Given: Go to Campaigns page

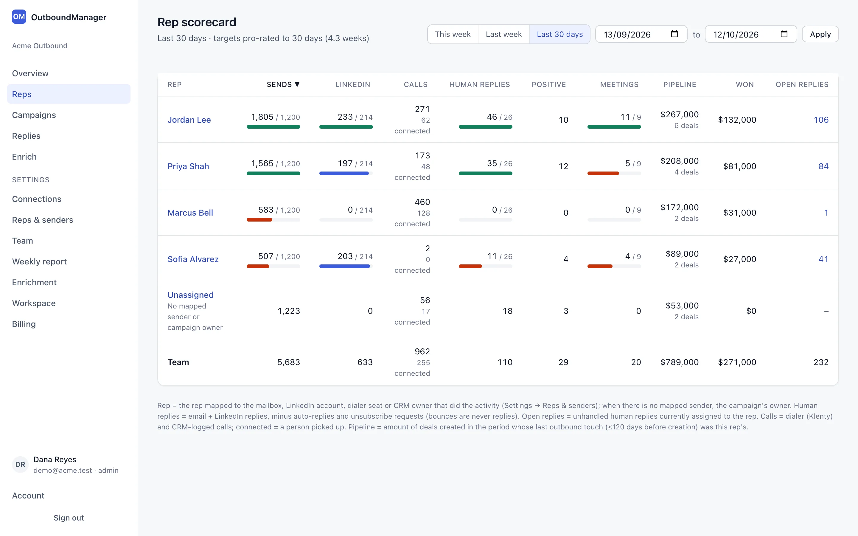Looking at the screenshot, I should [x=69, y=115].
